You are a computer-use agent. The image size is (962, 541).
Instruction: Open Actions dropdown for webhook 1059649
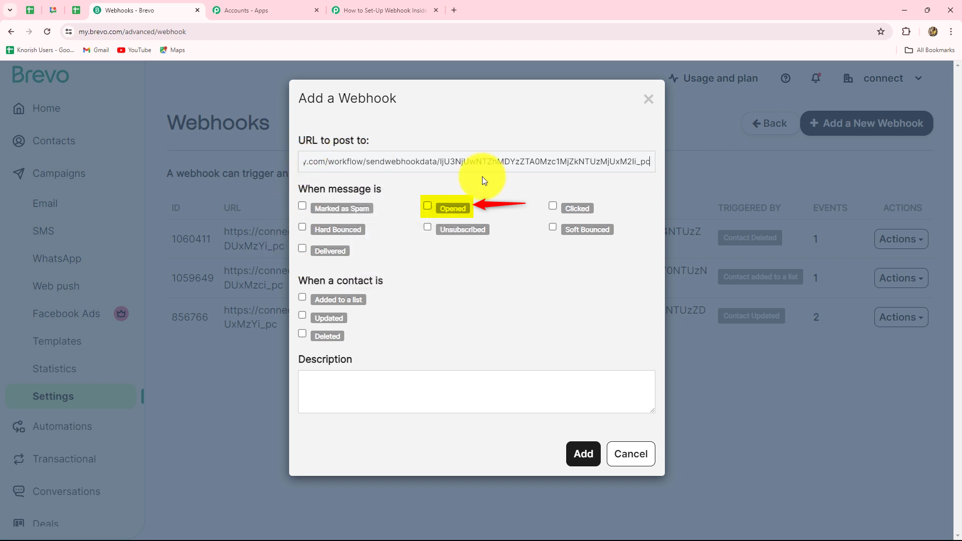(901, 278)
